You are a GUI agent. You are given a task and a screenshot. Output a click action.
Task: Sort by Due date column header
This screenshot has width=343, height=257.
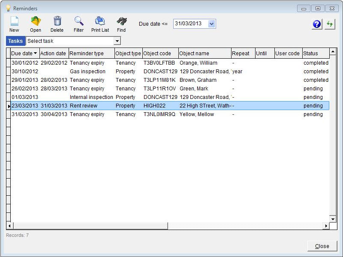[25, 53]
